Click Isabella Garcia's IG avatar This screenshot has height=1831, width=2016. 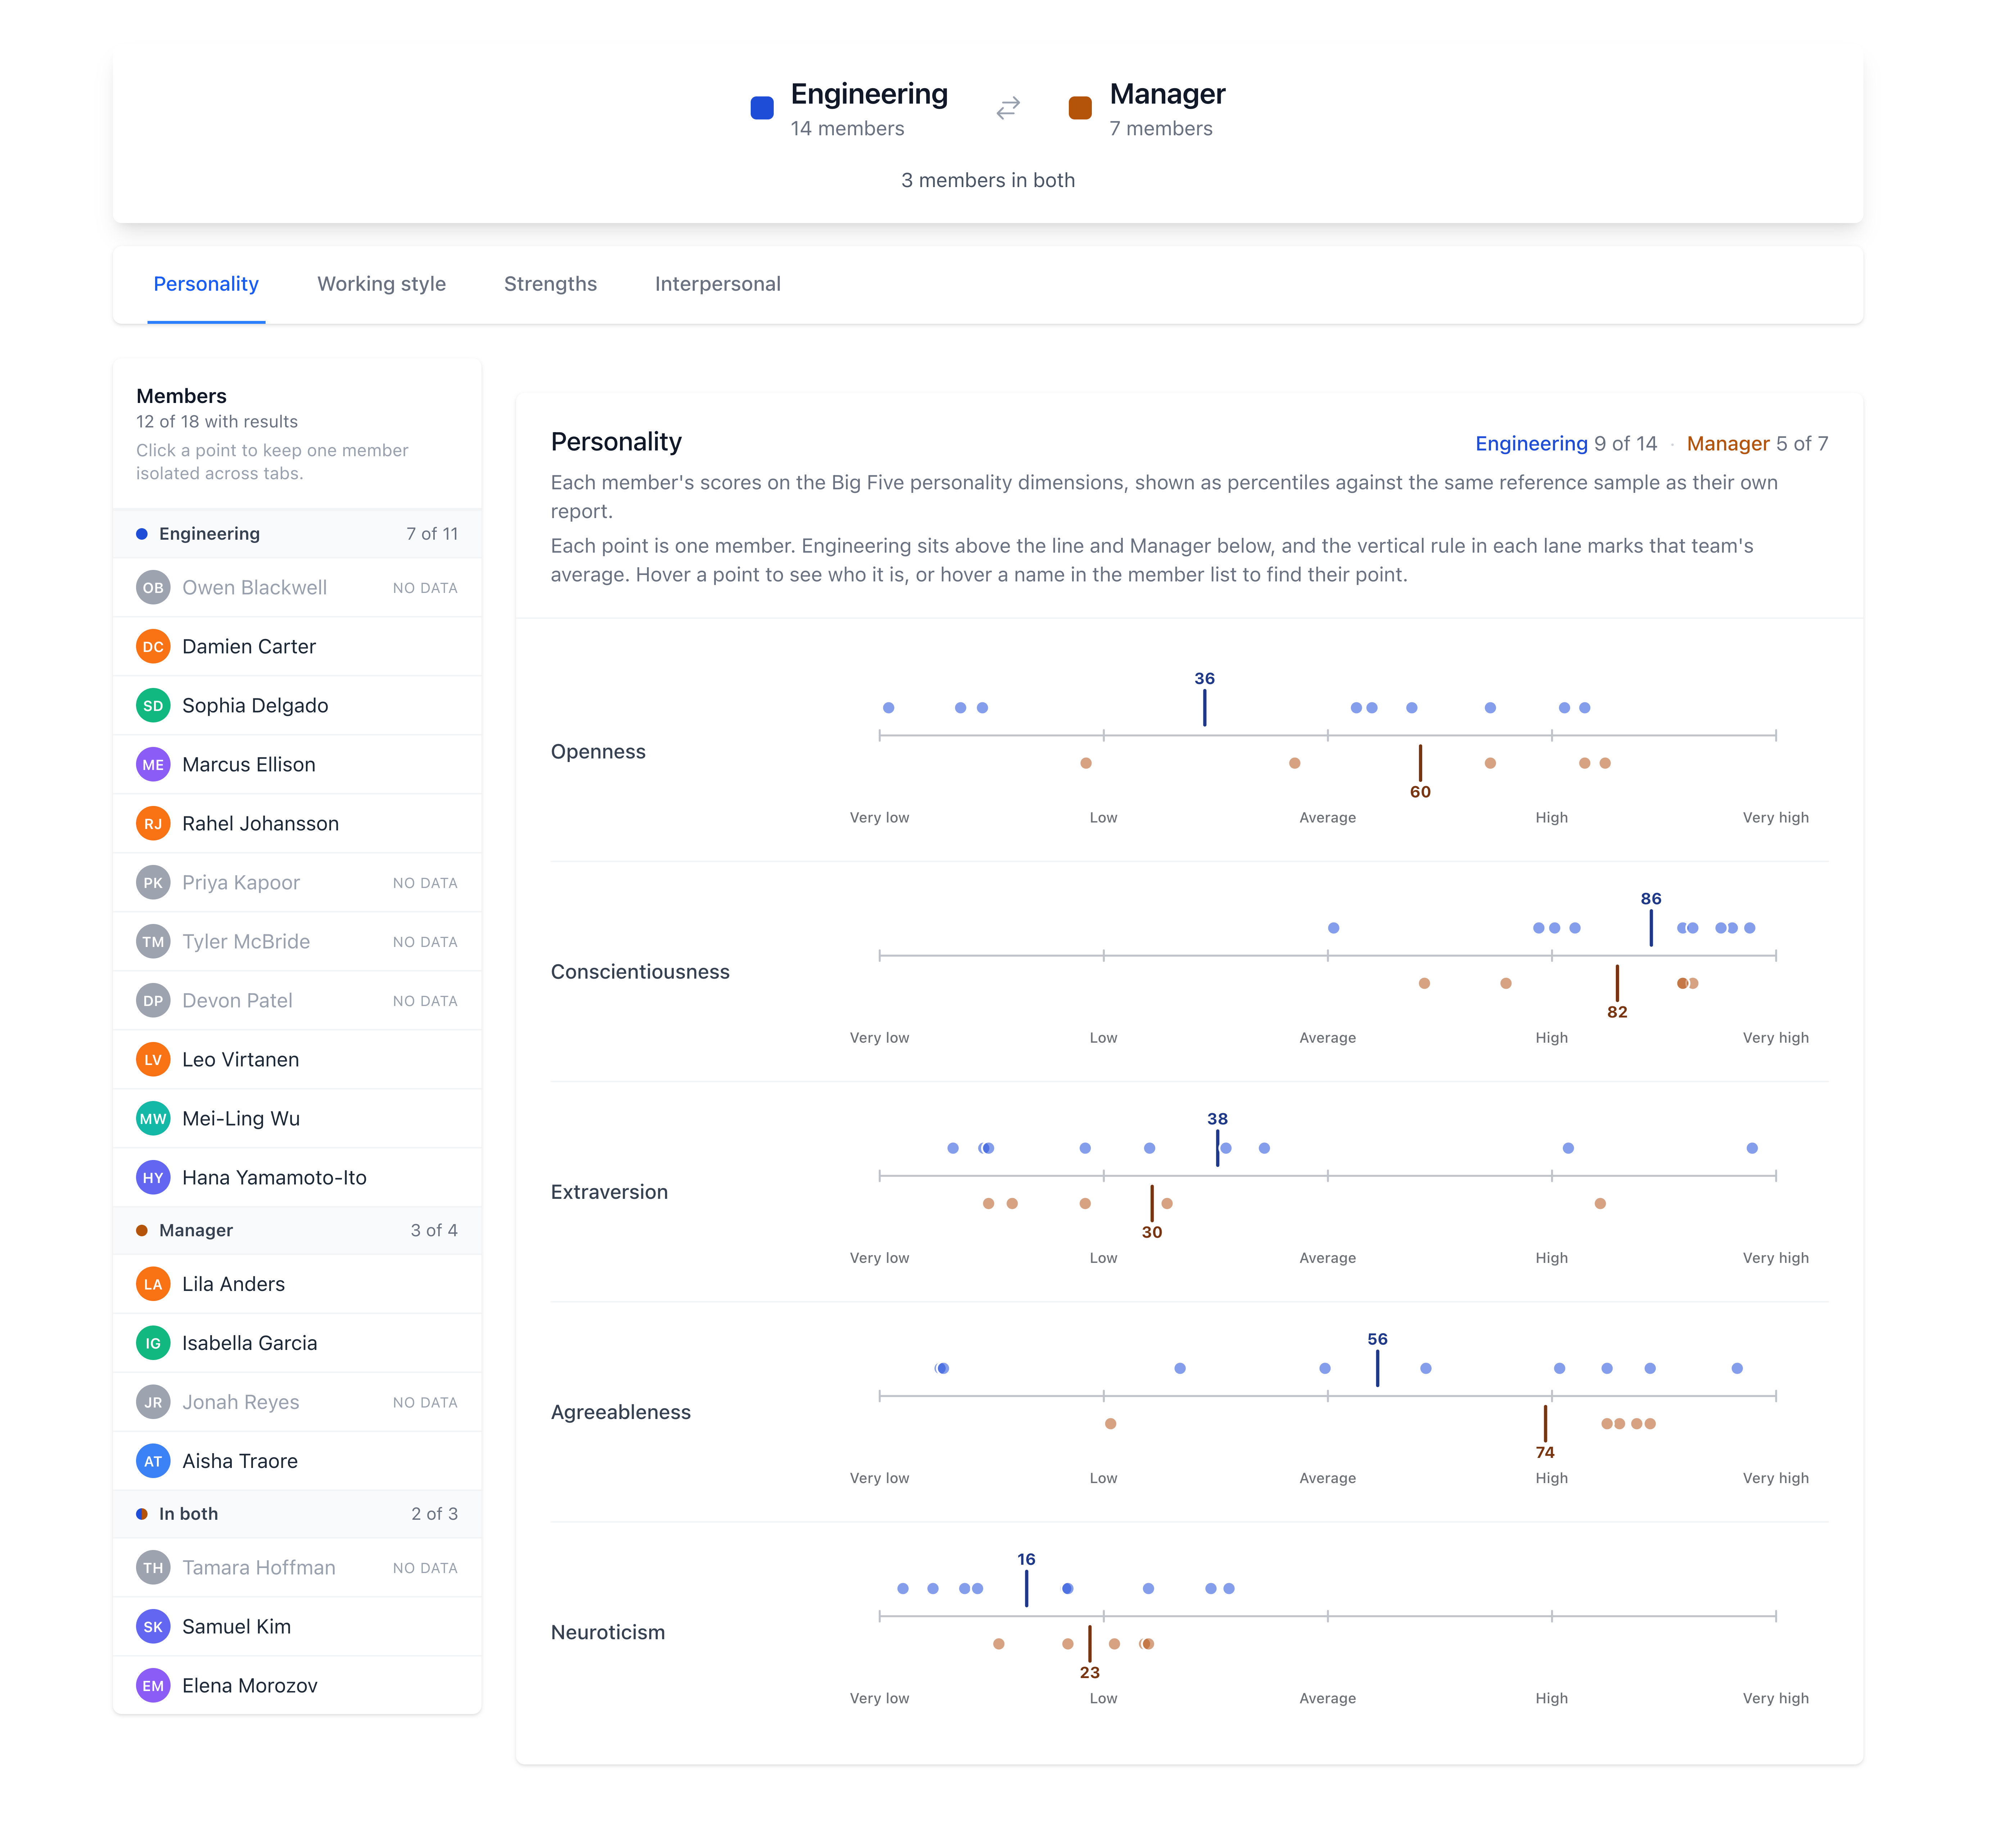tap(153, 1343)
